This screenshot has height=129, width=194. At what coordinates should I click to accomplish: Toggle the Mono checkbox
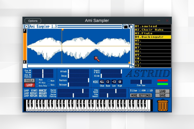(37, 80)
